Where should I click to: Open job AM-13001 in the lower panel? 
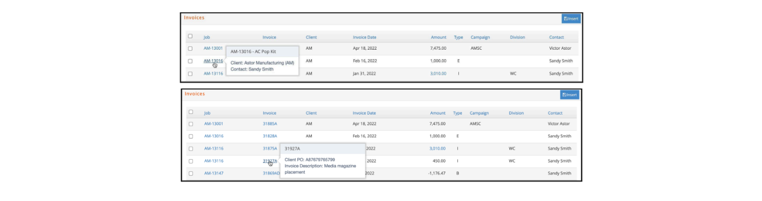click(214, 124)
